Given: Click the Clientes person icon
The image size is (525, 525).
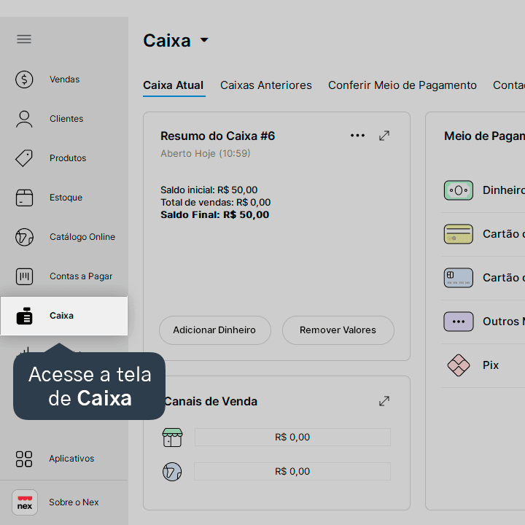Looking at the screenshot, I should click(x=24, y=119).
